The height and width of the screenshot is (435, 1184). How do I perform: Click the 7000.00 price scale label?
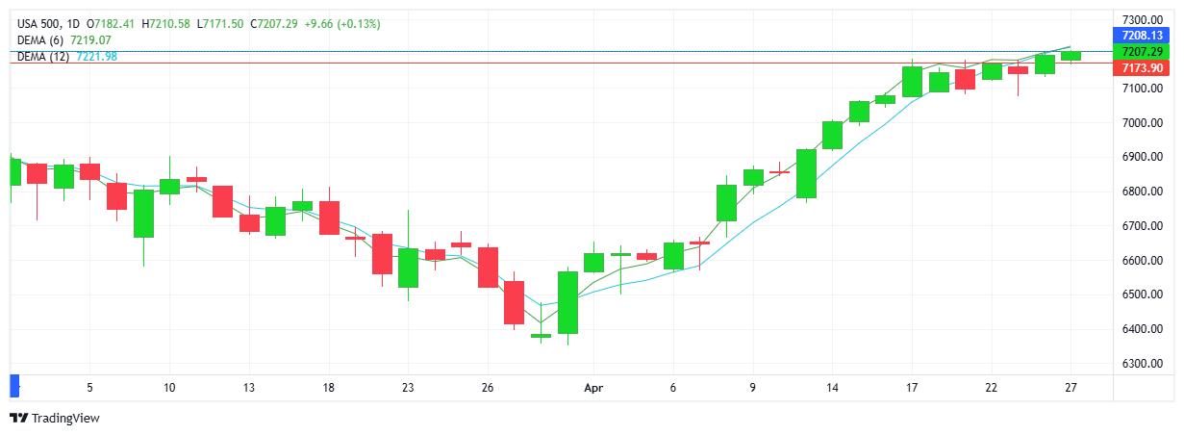point(1142,122)
